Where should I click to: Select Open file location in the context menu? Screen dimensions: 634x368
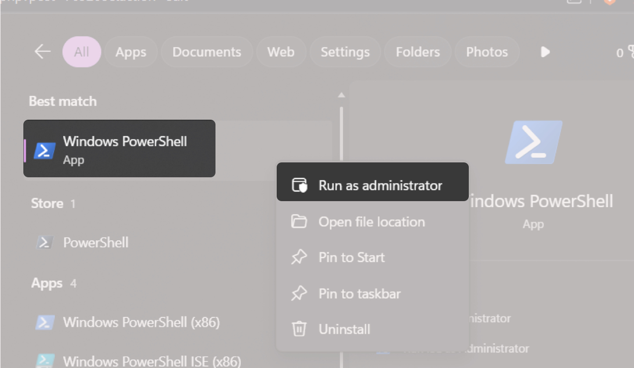click(x=371, y=221)
